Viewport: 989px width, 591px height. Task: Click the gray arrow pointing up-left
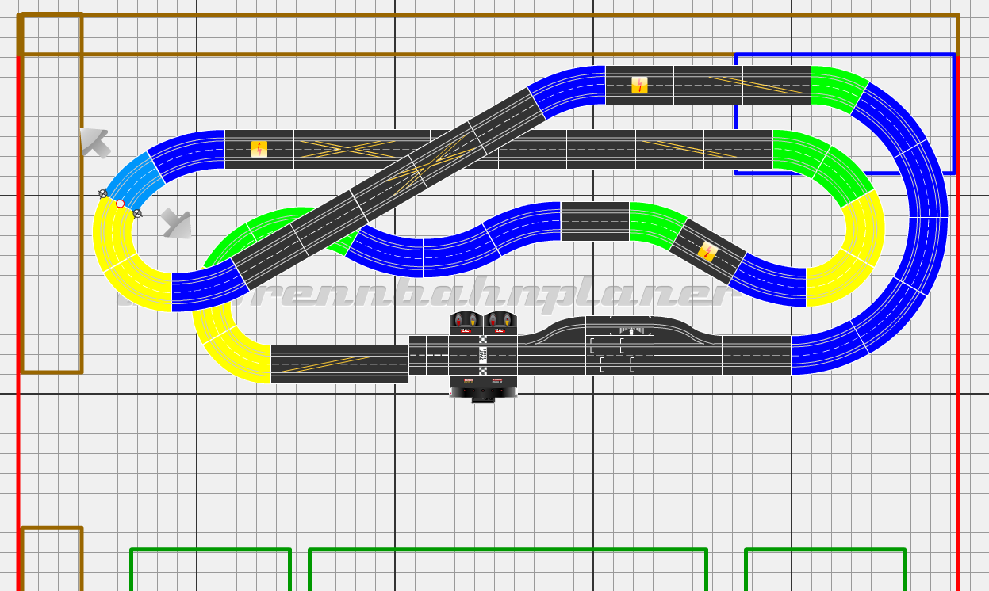point(94,142)
